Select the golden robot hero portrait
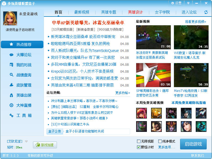 [156, 113]
